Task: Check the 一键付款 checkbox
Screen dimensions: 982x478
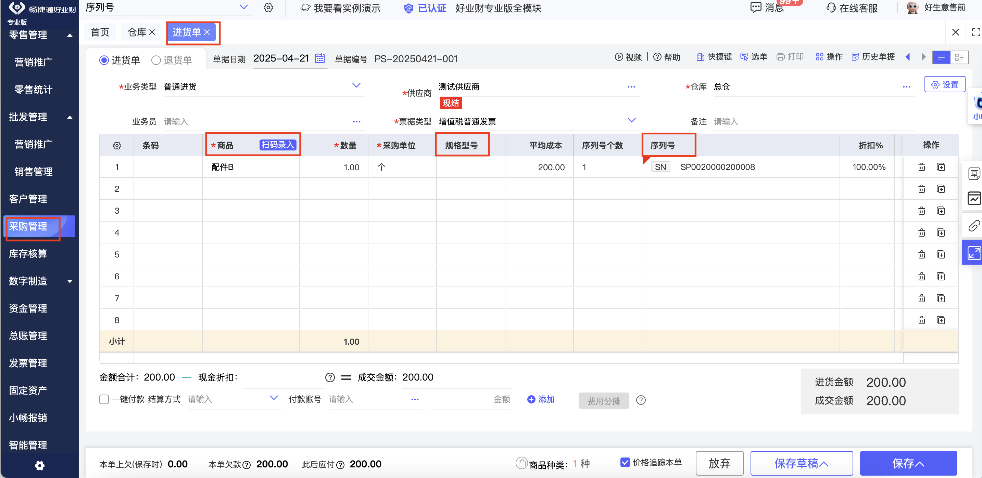Action: 104,399
